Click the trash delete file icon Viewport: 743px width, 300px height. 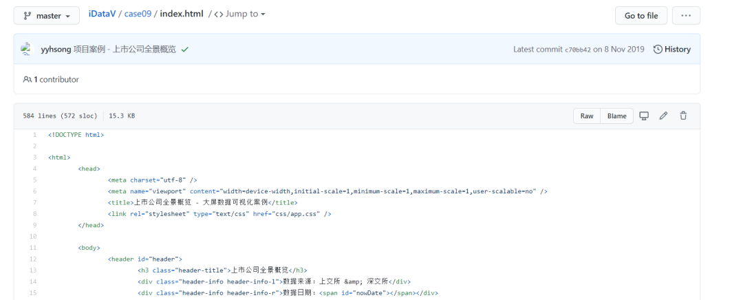pos(683,116)
